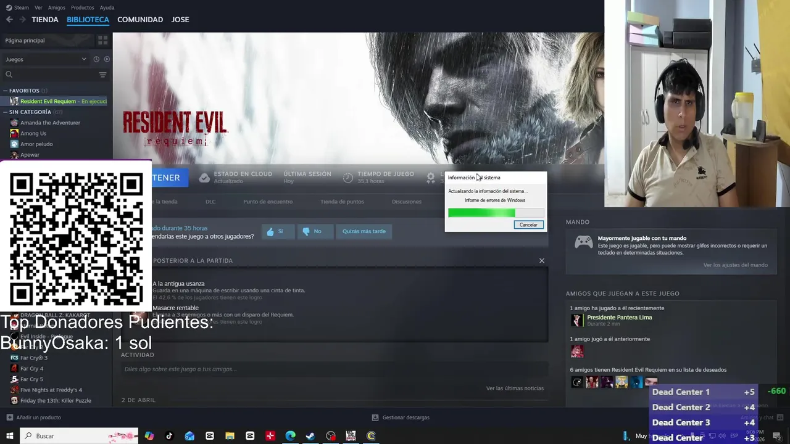Open the Discusiones tab
The height and width of the screenshot is (444, 790).
(407, 202)
